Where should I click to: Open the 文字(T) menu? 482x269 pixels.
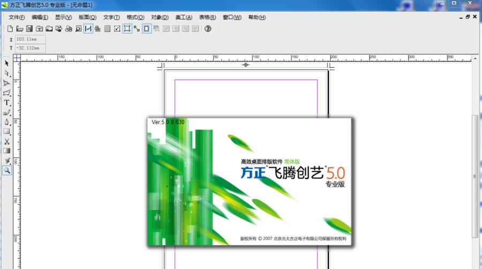[111, 18]
